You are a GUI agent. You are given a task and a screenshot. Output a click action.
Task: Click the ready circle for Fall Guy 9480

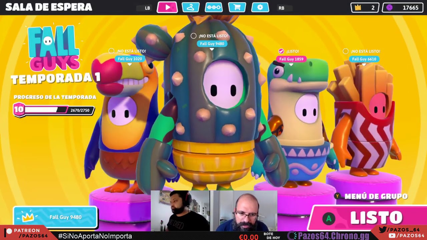pyautogui.click(x=193, y=36)
